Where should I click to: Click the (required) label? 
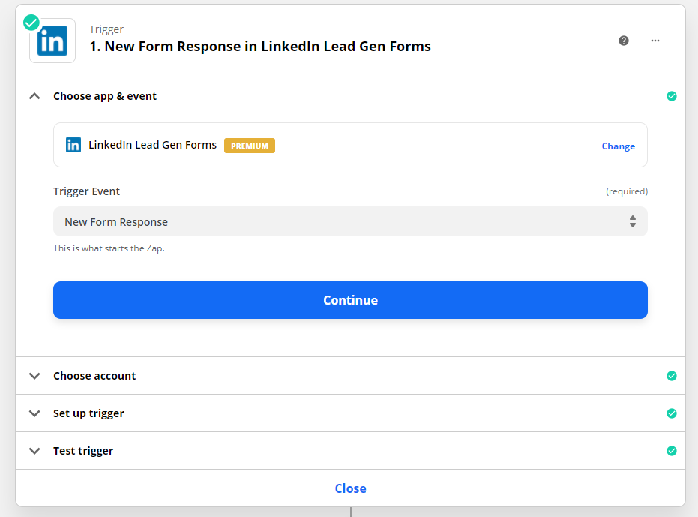627,191
